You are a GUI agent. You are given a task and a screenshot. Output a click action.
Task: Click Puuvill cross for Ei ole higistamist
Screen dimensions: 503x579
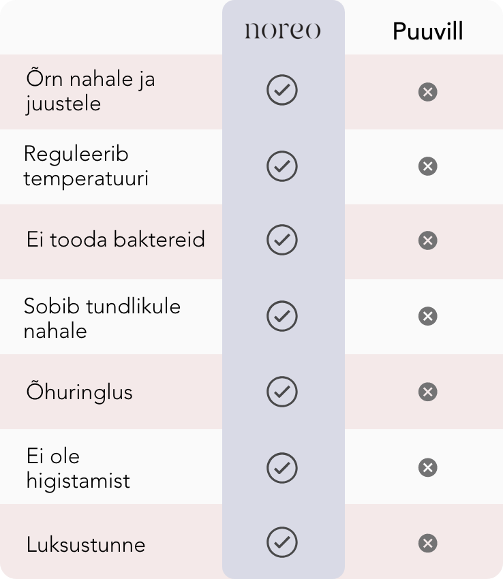pos(427,467)
